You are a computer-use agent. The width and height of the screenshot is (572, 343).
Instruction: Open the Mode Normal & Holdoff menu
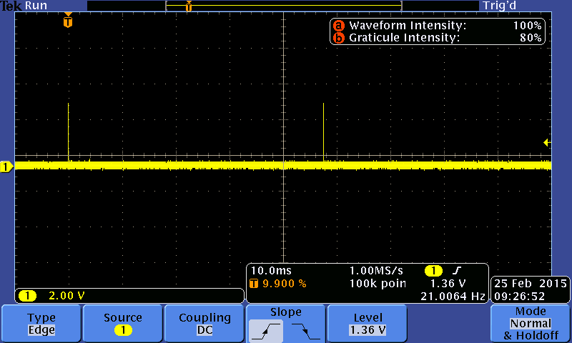point(531,323)
